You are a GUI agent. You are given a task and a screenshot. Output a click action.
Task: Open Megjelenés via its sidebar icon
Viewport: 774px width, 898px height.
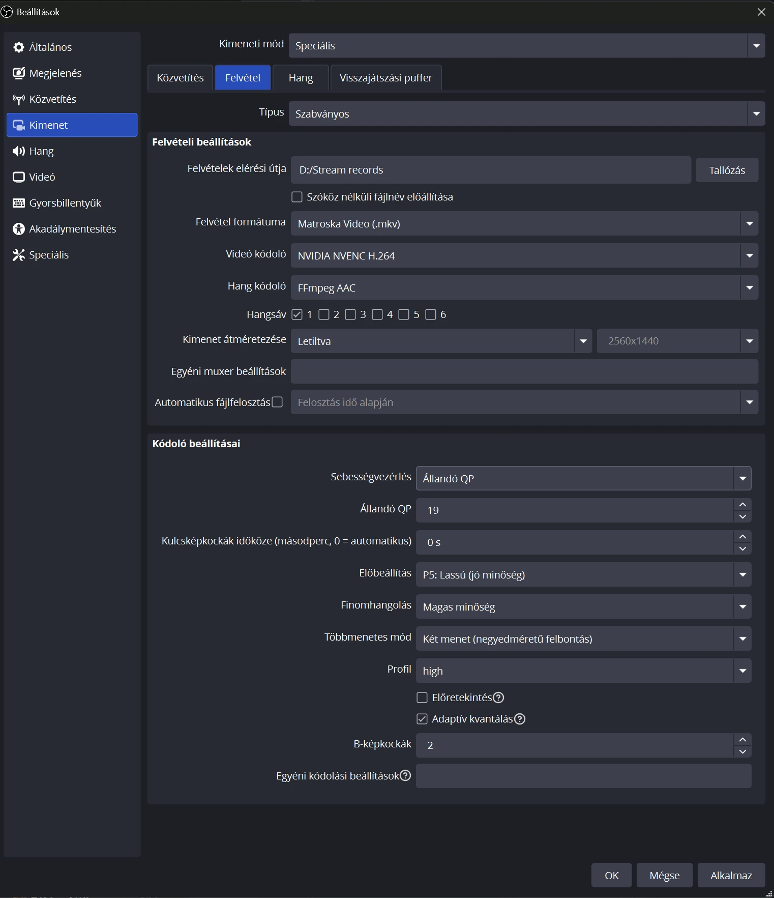pos(19,73)
